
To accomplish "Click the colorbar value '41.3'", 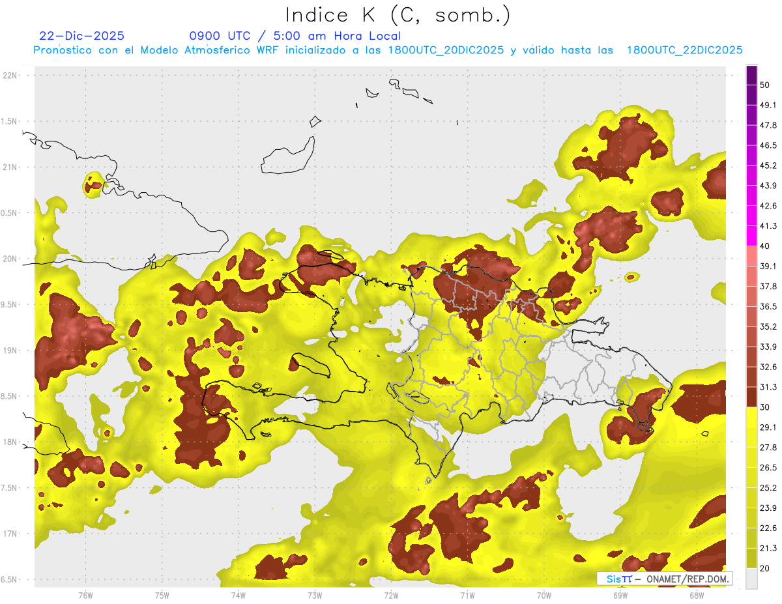I will (768, 226).
